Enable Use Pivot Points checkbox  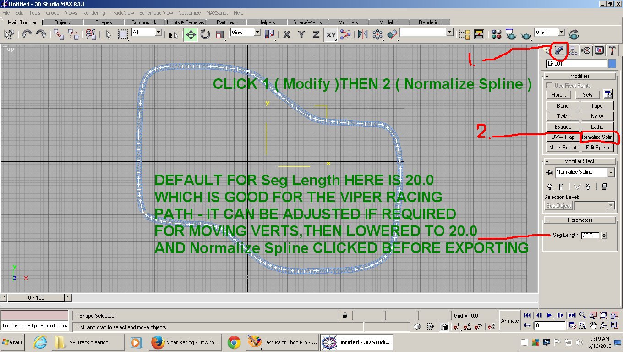(549, 85)
